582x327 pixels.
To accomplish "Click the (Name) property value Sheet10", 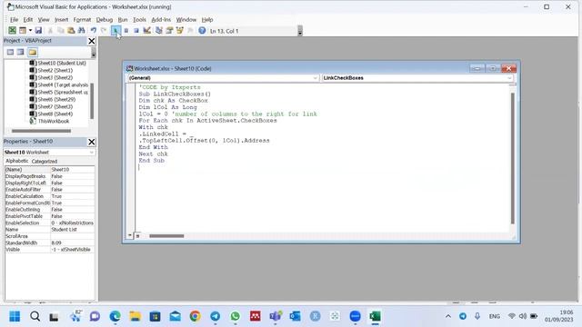I will point(73,170).
